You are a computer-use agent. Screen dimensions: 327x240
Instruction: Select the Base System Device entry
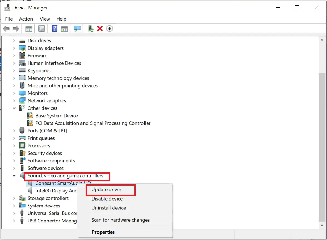pyautogui.click(x=57, y=116)
